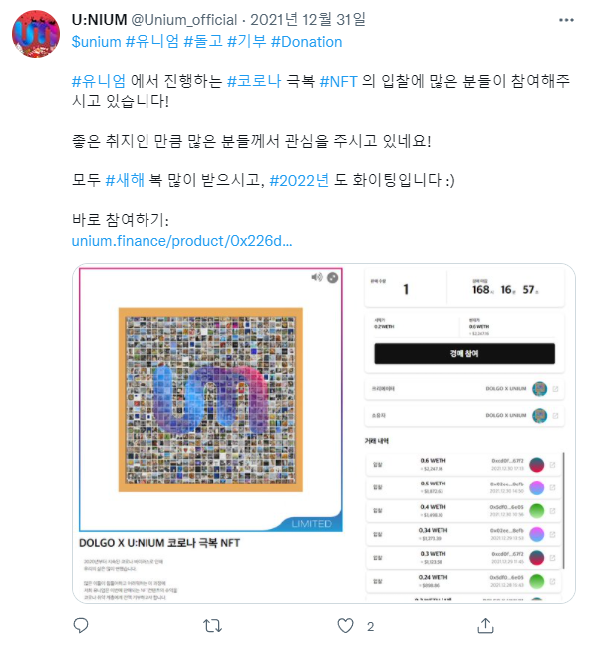
Task: Open the mosaic NFT artwork image
Action: point(210,400)
